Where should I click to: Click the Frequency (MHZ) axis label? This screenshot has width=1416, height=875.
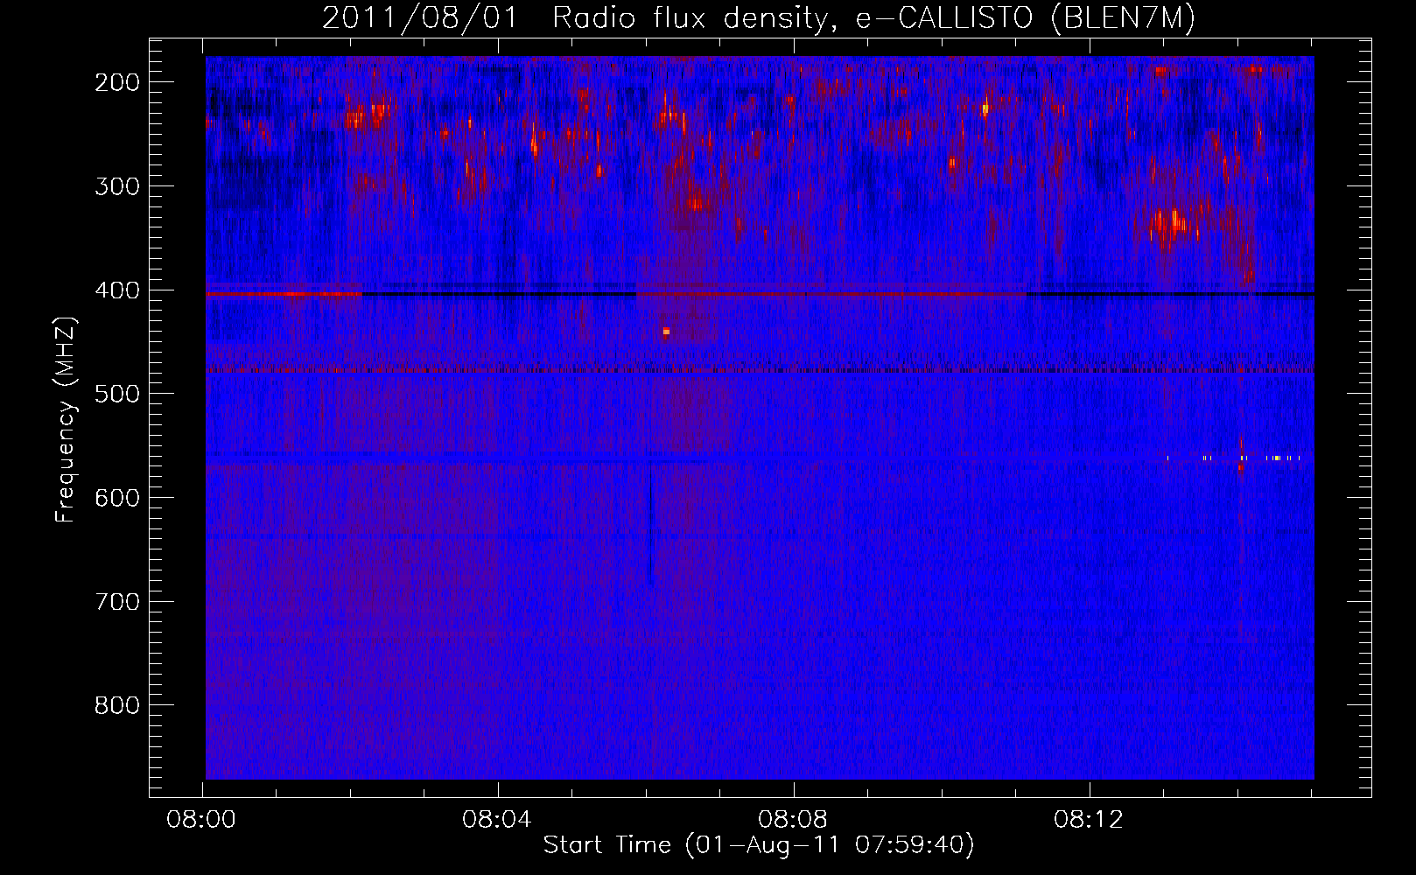click(x=66, y=420)
